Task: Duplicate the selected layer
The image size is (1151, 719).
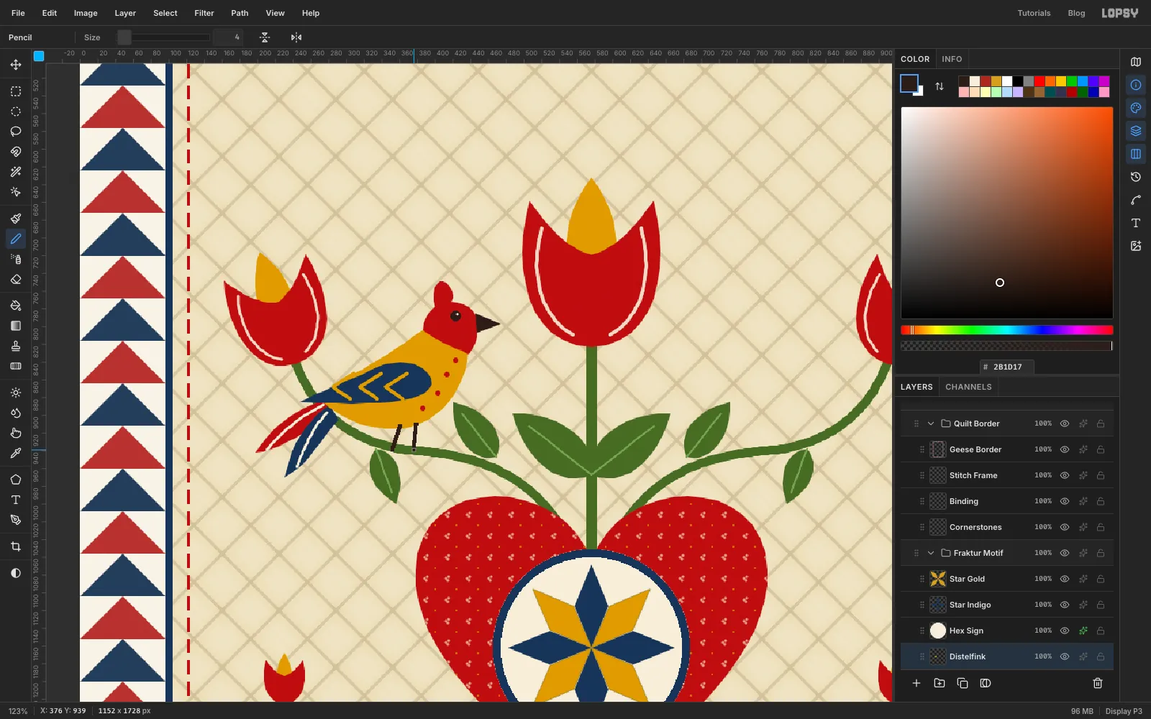Action: tap(963, 683)
